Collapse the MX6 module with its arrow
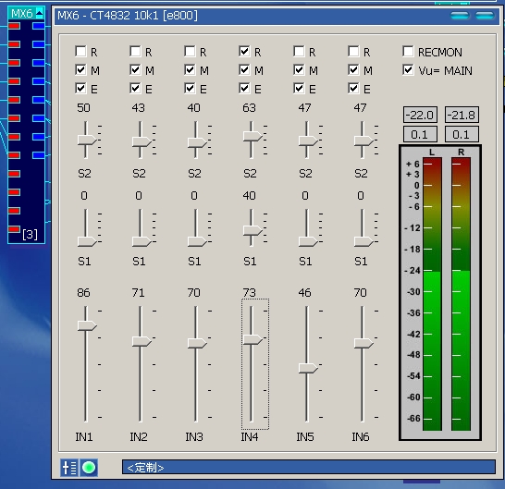Screen dimensions: 505x489 pos(39,13)
